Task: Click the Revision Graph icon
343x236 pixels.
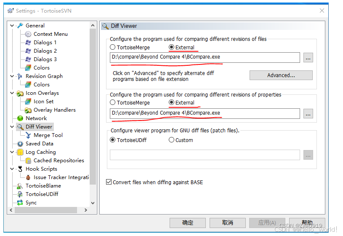Action: tap(20, 76)
